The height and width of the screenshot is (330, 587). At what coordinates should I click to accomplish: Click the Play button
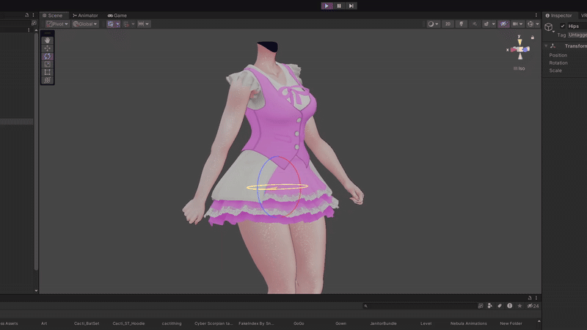click(327, 6)
